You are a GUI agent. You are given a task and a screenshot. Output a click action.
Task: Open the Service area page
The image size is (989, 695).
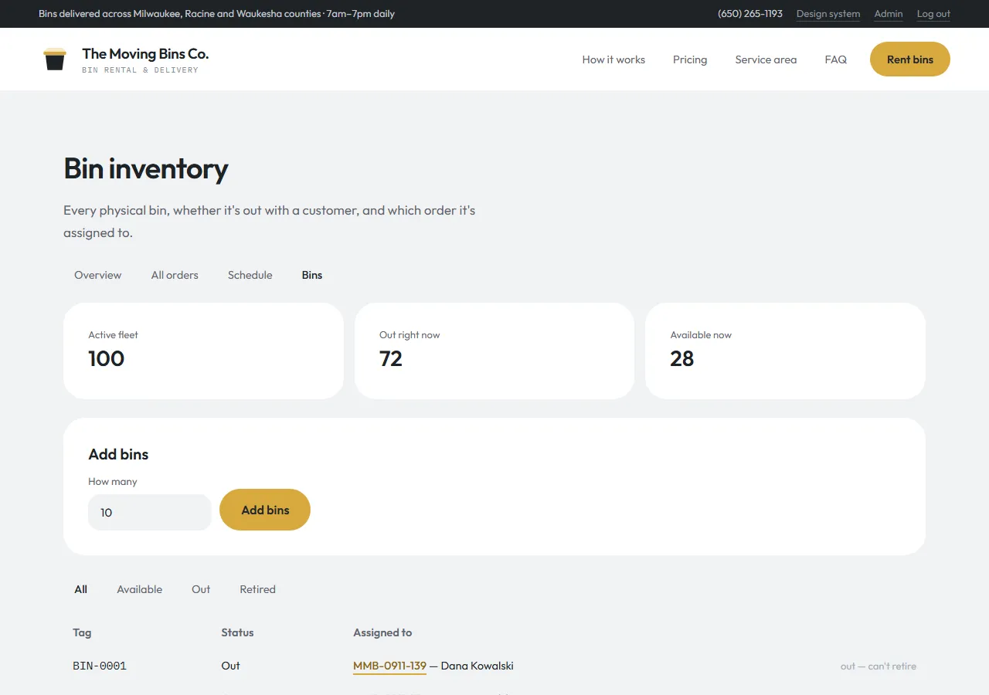tap(766, 59)
